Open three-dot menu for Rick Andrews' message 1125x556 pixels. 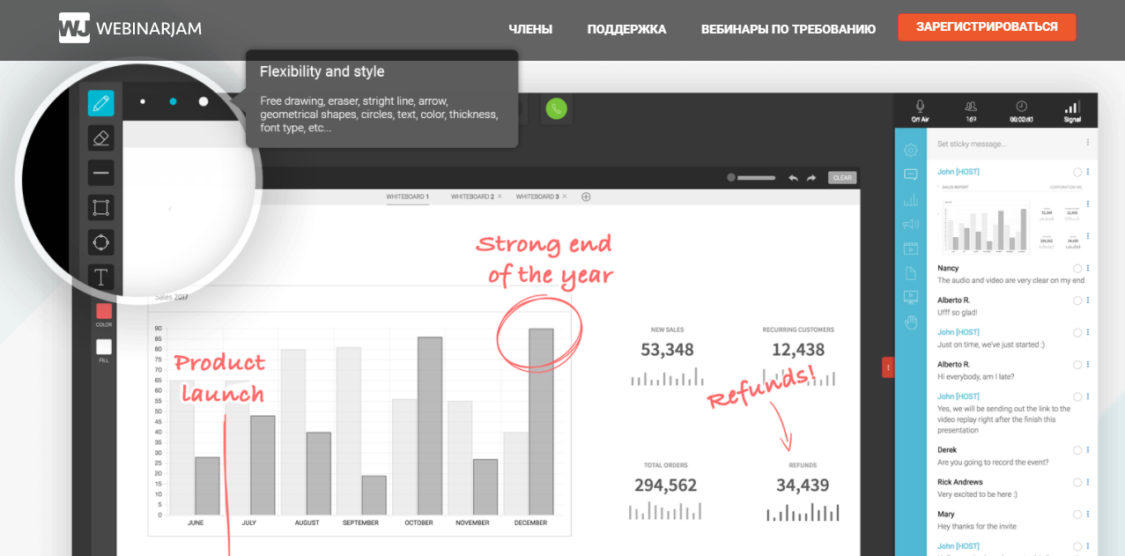(x=1088, y=482)
